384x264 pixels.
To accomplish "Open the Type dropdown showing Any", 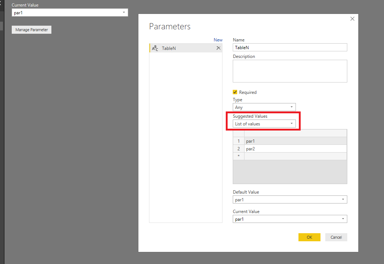I will pos(264,107).
